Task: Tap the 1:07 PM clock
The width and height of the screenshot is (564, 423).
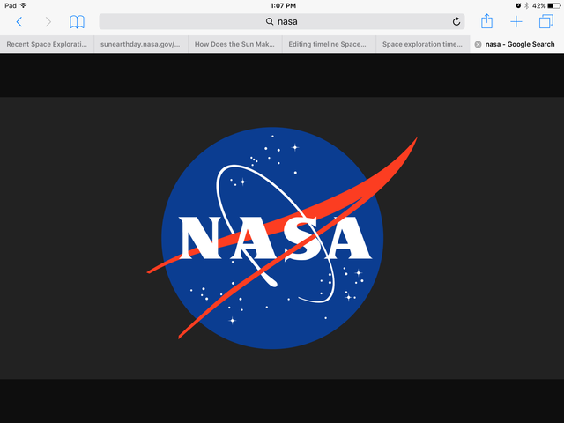Action: (x=283, y=5)
